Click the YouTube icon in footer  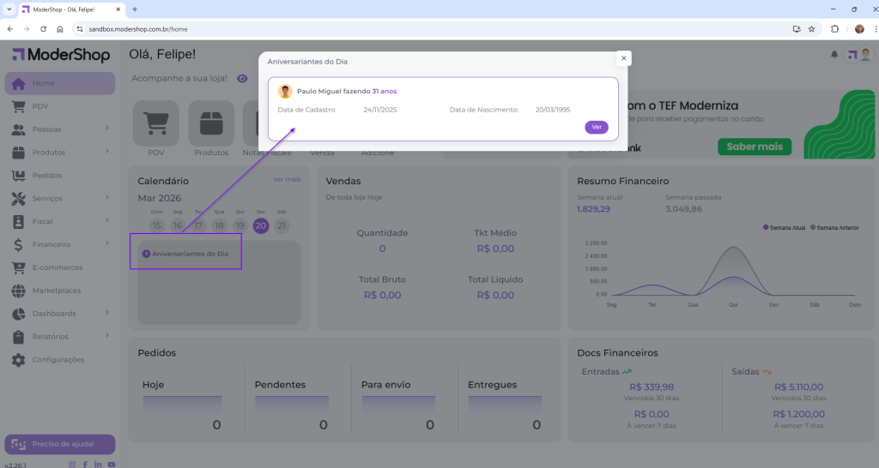[x=112, y=464]
